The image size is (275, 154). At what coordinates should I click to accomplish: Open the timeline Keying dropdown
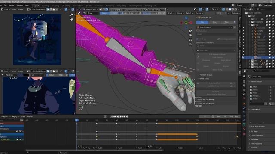[15, 117]
